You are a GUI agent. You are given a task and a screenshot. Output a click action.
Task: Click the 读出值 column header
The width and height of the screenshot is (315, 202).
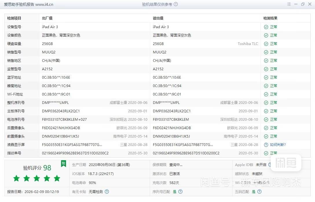click(158, 18)
